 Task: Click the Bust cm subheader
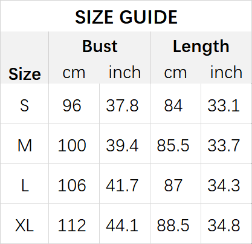tap(74, 73)
